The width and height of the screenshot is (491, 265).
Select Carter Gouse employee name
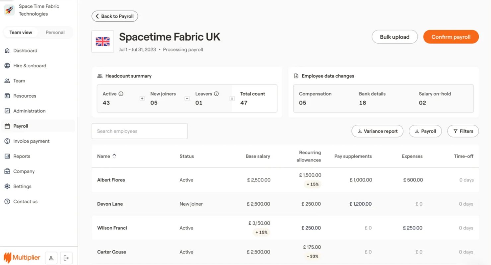(111, 252)
